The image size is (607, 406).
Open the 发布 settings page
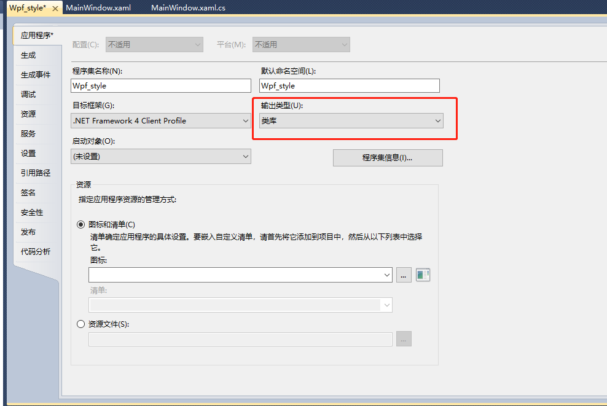tap(28, 232)
